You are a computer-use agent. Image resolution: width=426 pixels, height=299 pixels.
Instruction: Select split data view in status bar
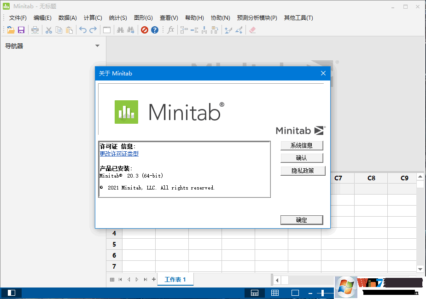pyautogui.click(x=255, y=293)
